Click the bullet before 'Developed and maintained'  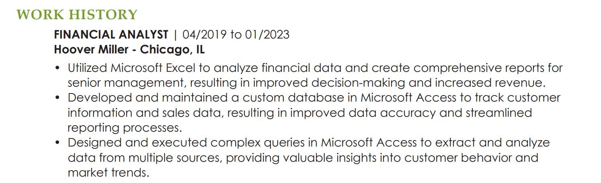tap(57, 98)
